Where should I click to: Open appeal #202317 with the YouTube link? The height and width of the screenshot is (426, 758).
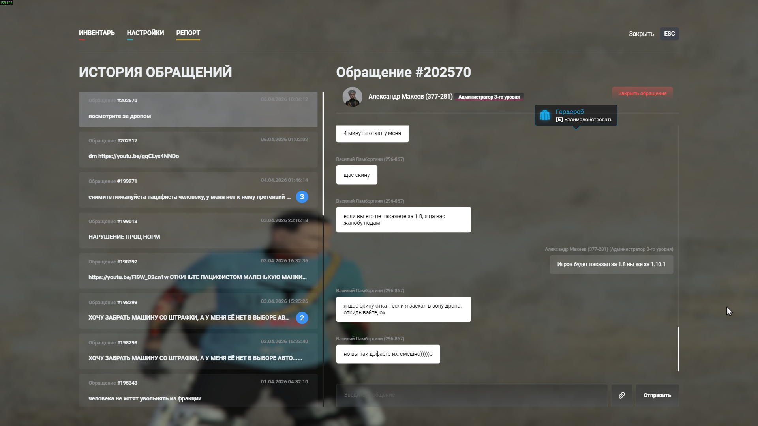coord(198,149)
